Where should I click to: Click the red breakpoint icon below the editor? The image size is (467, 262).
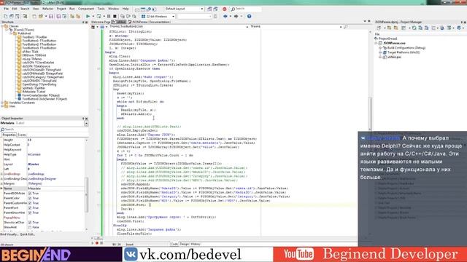97,243
